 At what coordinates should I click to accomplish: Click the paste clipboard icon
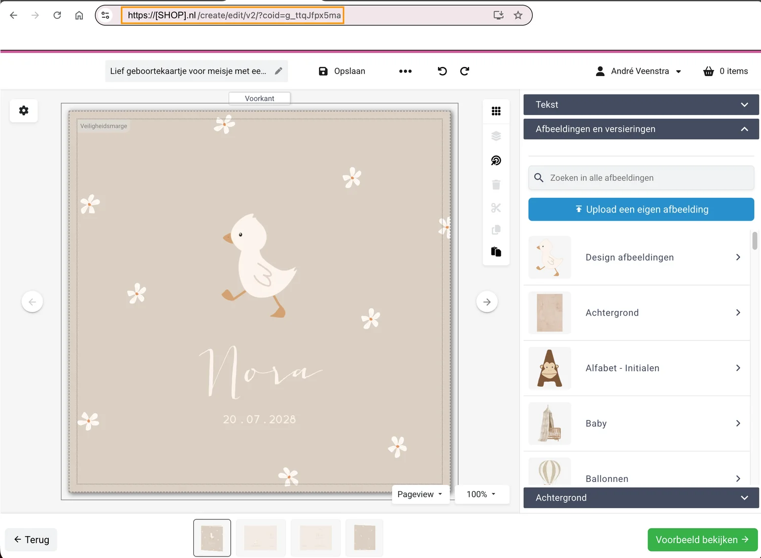coord(496,252)
